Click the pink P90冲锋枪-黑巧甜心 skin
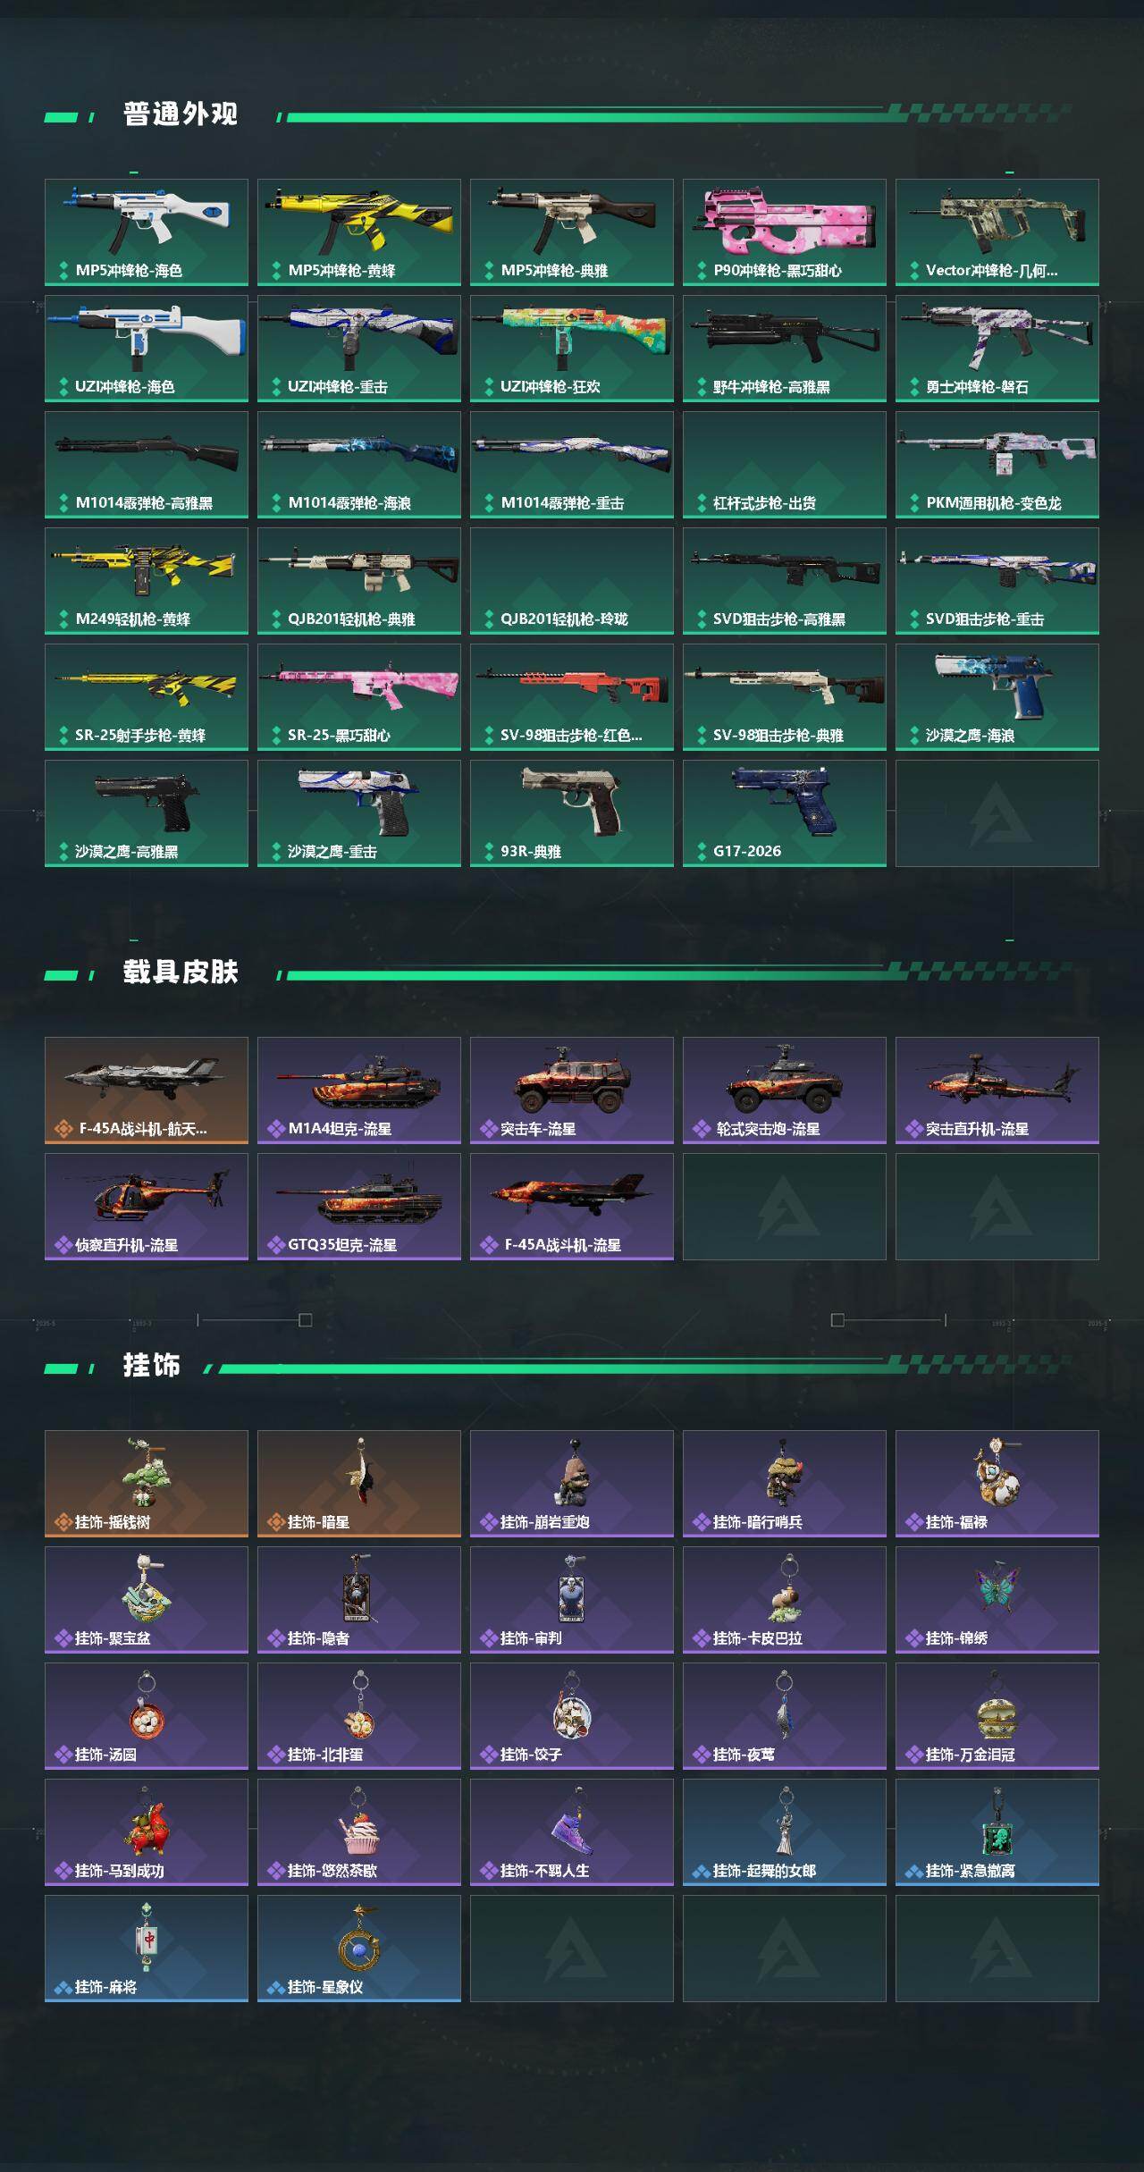Image resolution: width=1144 pixels, height=2172 pixels. pyautogui.click(x=785, y=232)
